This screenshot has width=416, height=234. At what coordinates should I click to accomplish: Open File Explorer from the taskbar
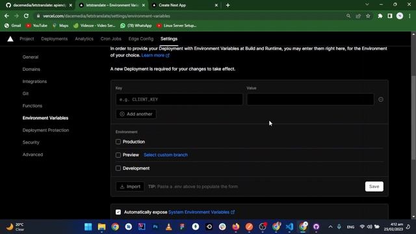click(x=101, y=227)
